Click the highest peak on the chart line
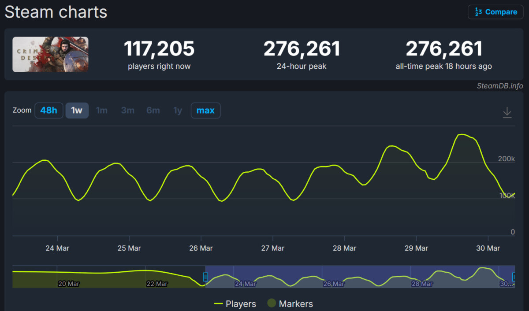 tap(461, 134)
